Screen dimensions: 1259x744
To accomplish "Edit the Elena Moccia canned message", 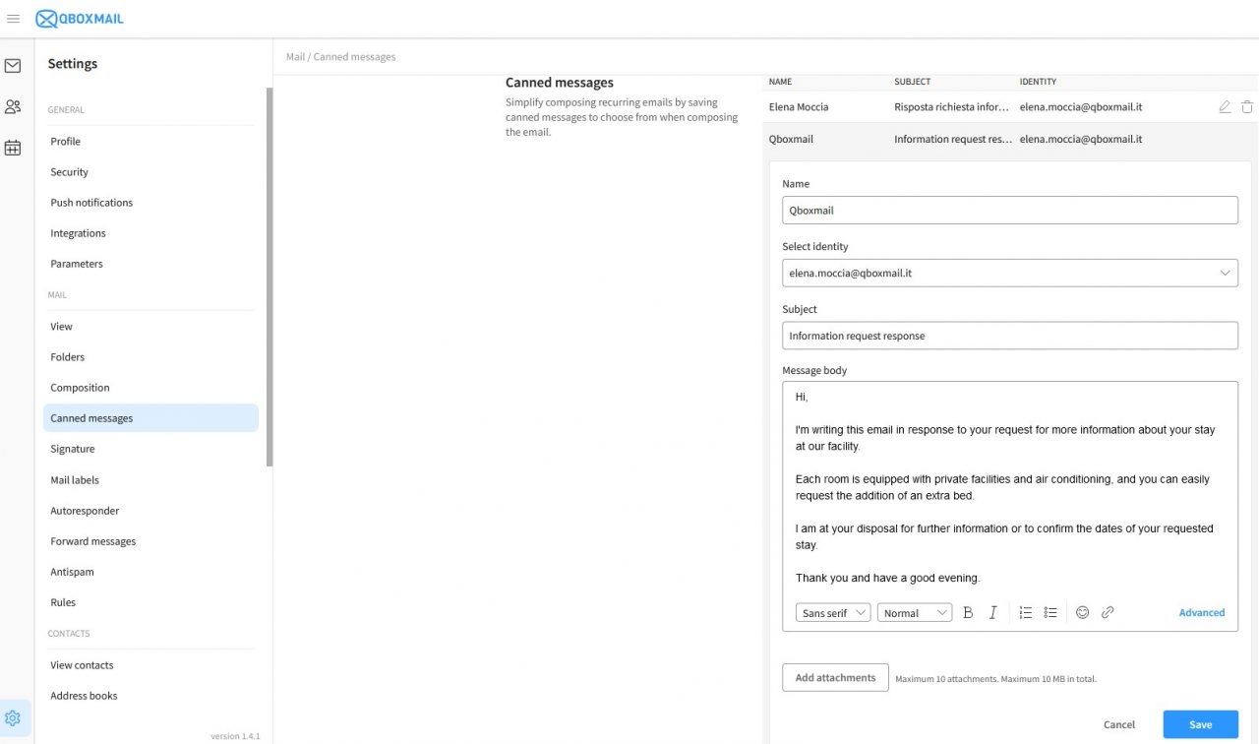I will coord(1225,106).
